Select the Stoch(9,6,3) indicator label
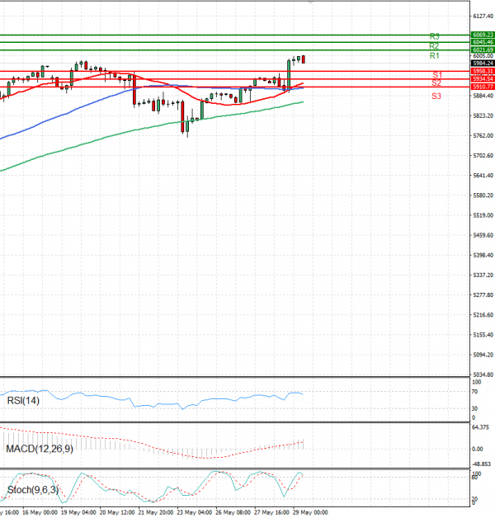This screenshot has height=518, width=495. 33,491
